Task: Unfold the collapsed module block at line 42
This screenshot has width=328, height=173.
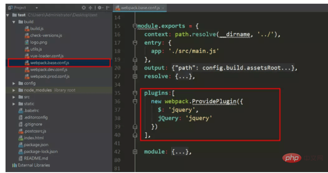Action: (x=135, y=152)
